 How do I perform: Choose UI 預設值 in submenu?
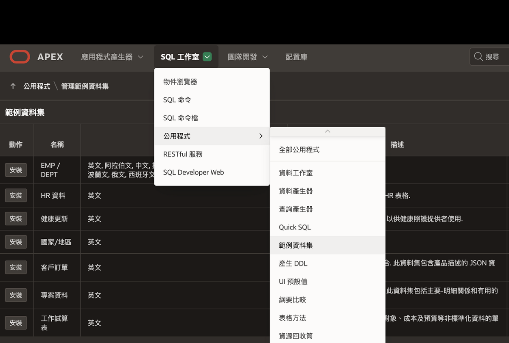(x=327, y=282)
